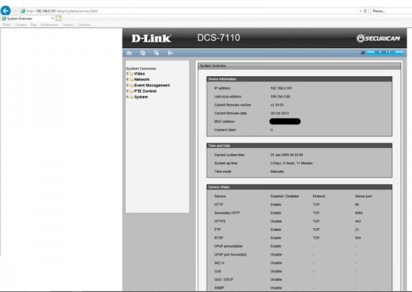Click the Network folder icon
The image size is (412, 292).
point(132,80)
